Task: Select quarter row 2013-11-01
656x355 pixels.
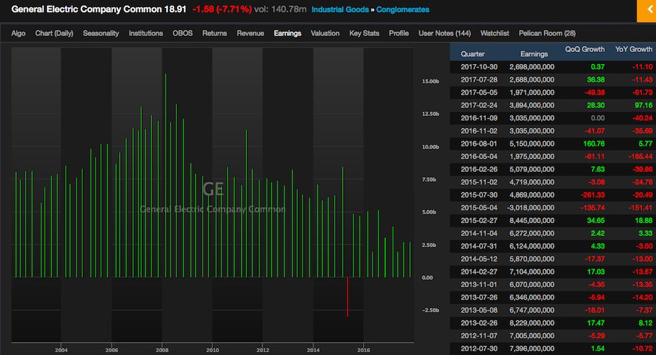Action: [x=553, y=285]
